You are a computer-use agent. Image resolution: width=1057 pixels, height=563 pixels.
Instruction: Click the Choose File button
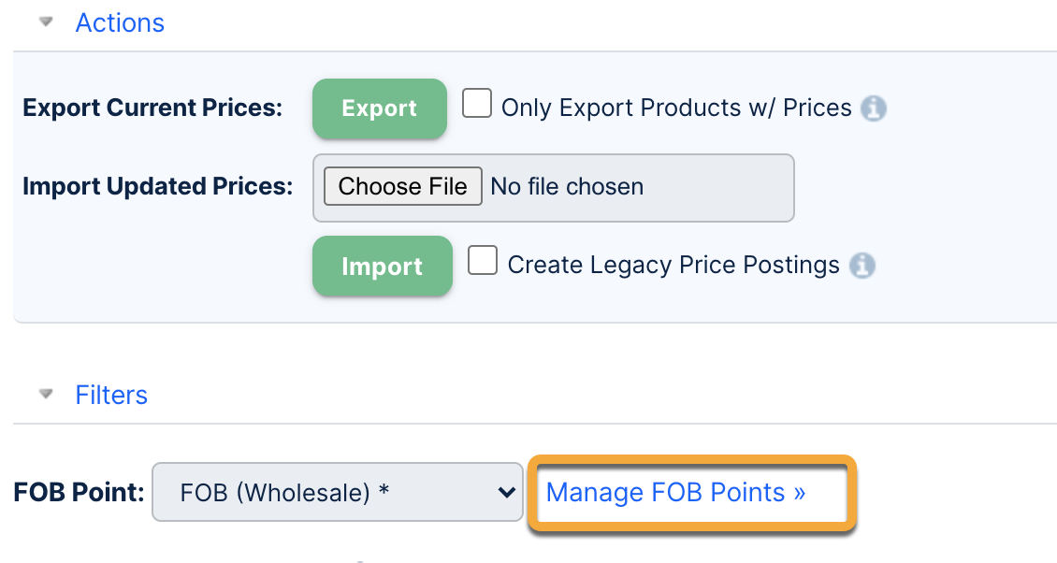click(x=402, y=186)
